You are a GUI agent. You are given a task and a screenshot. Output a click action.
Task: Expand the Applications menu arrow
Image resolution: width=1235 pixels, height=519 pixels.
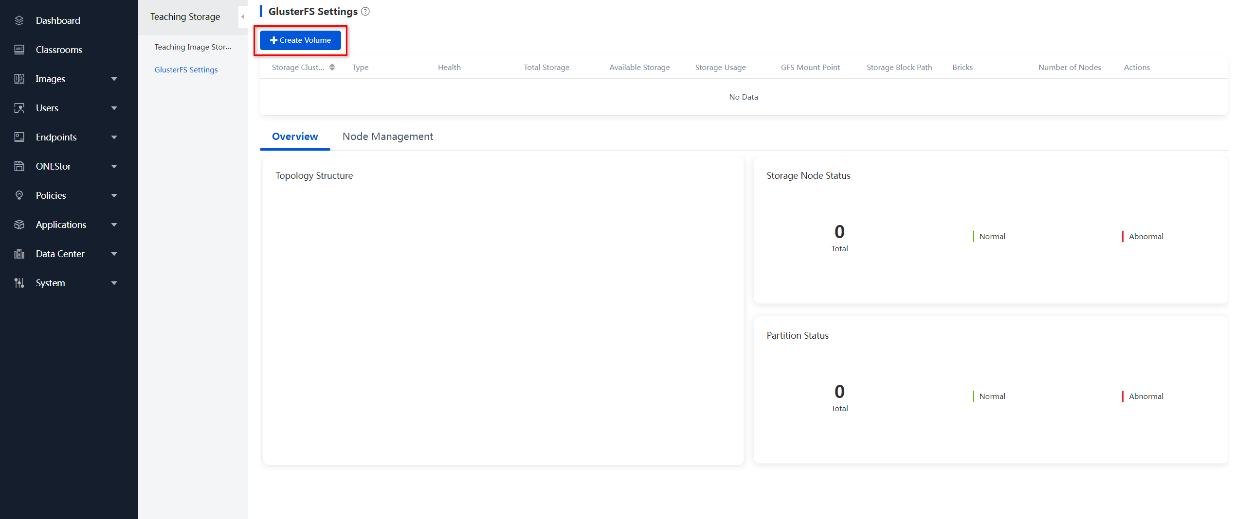tap(114, 225)
